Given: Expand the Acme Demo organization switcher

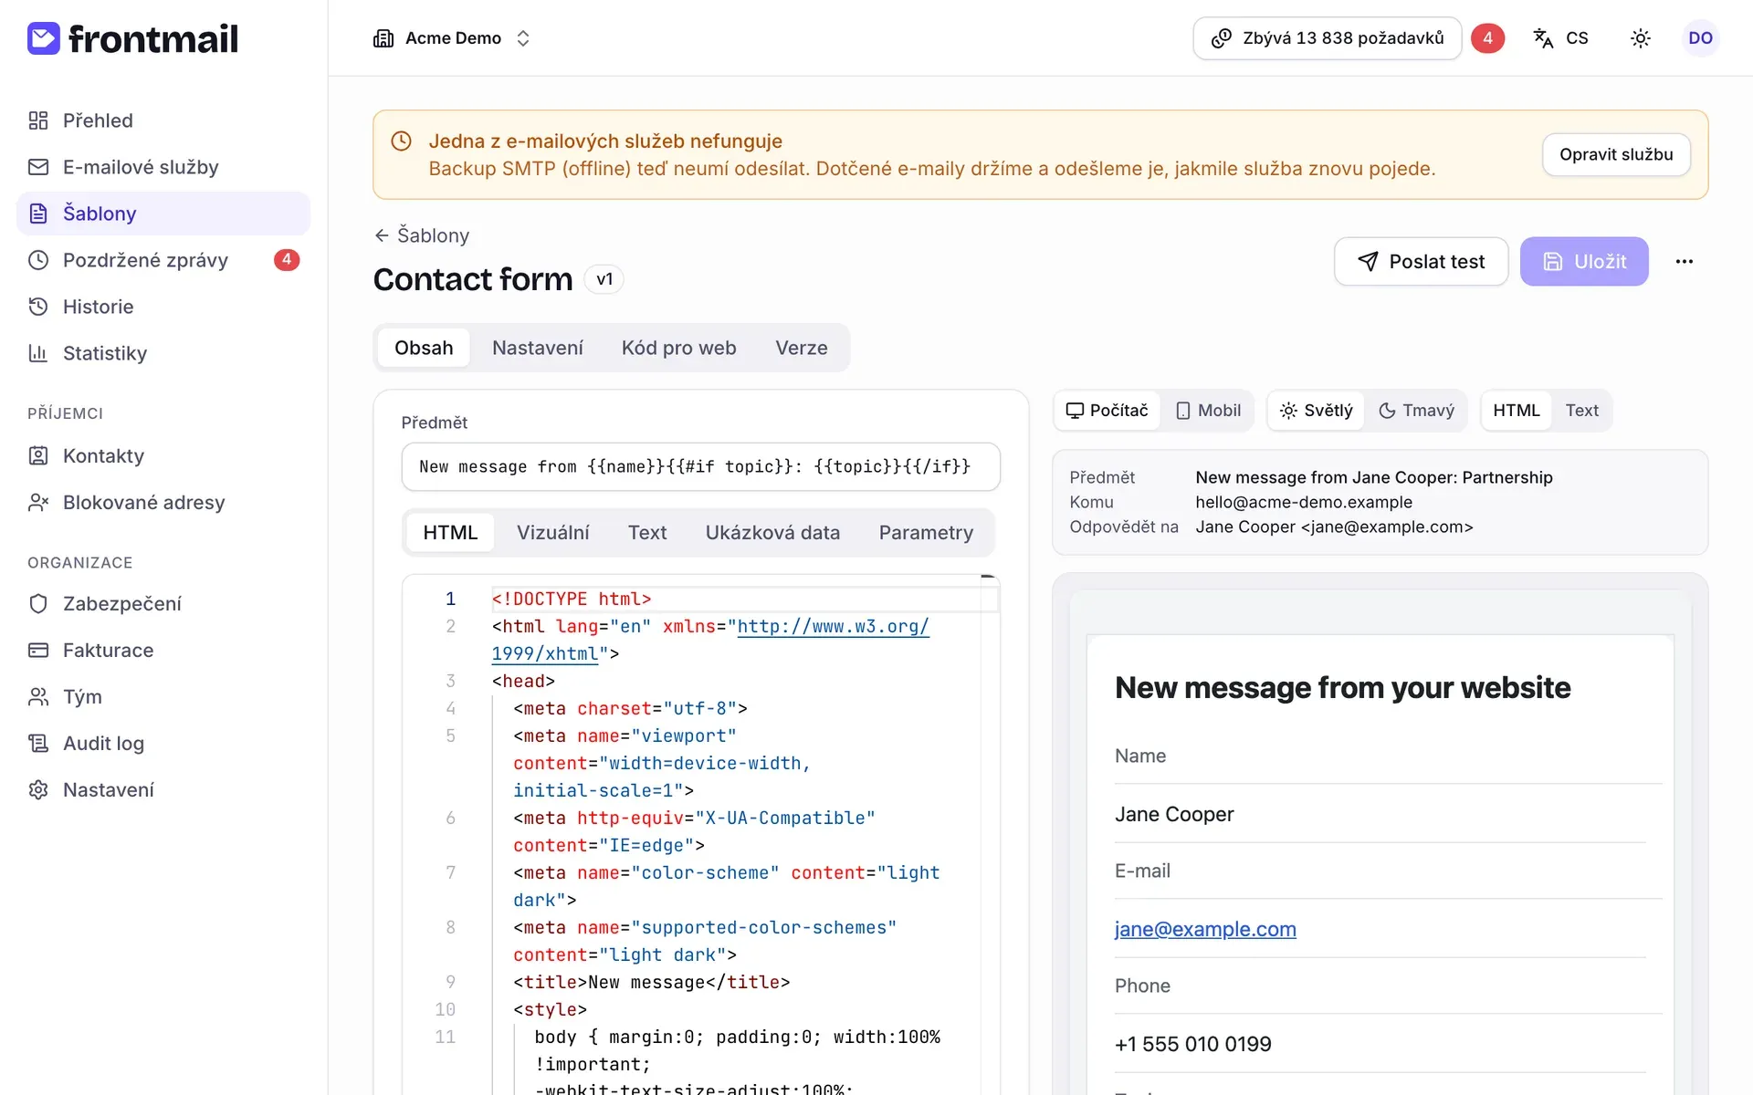Looking at the screenshot, I should point(453,38).
